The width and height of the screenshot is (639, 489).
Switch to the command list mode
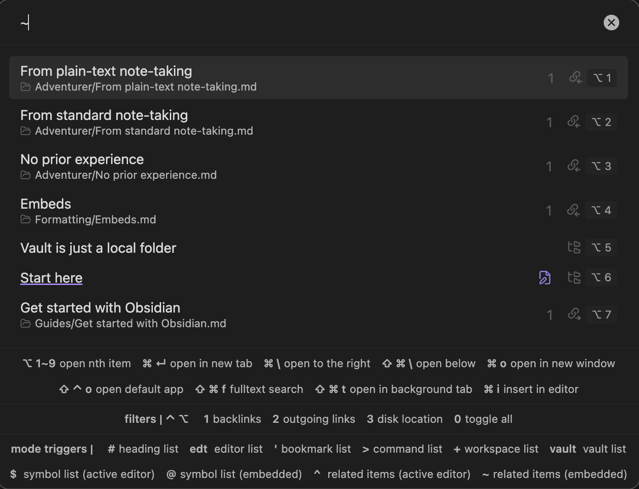pos(402,449)
